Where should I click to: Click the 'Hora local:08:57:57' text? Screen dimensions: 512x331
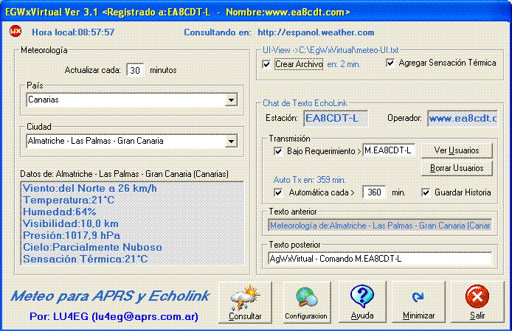coord(73,32)
